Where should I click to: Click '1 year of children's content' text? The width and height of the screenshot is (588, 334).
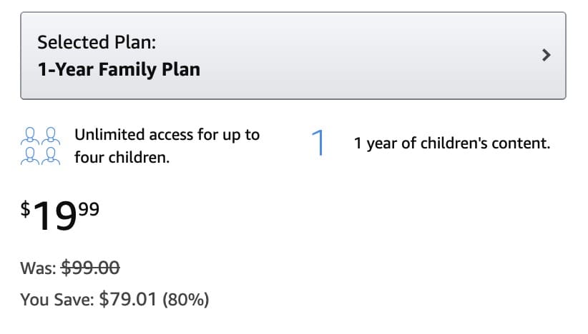452,143
